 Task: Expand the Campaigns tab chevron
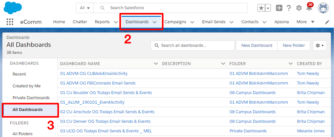(x=192, y=22)
